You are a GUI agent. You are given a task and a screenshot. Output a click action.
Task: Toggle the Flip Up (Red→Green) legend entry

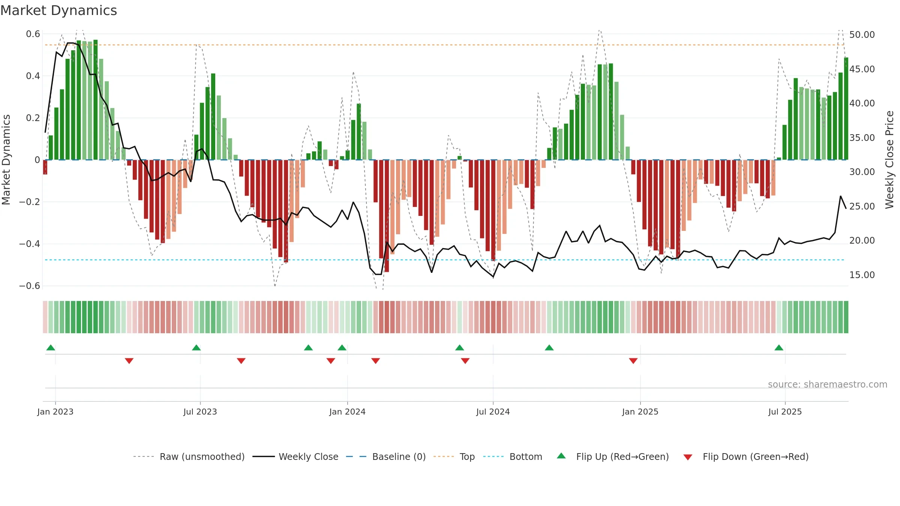pyautogui.click(x=613, y=457)
